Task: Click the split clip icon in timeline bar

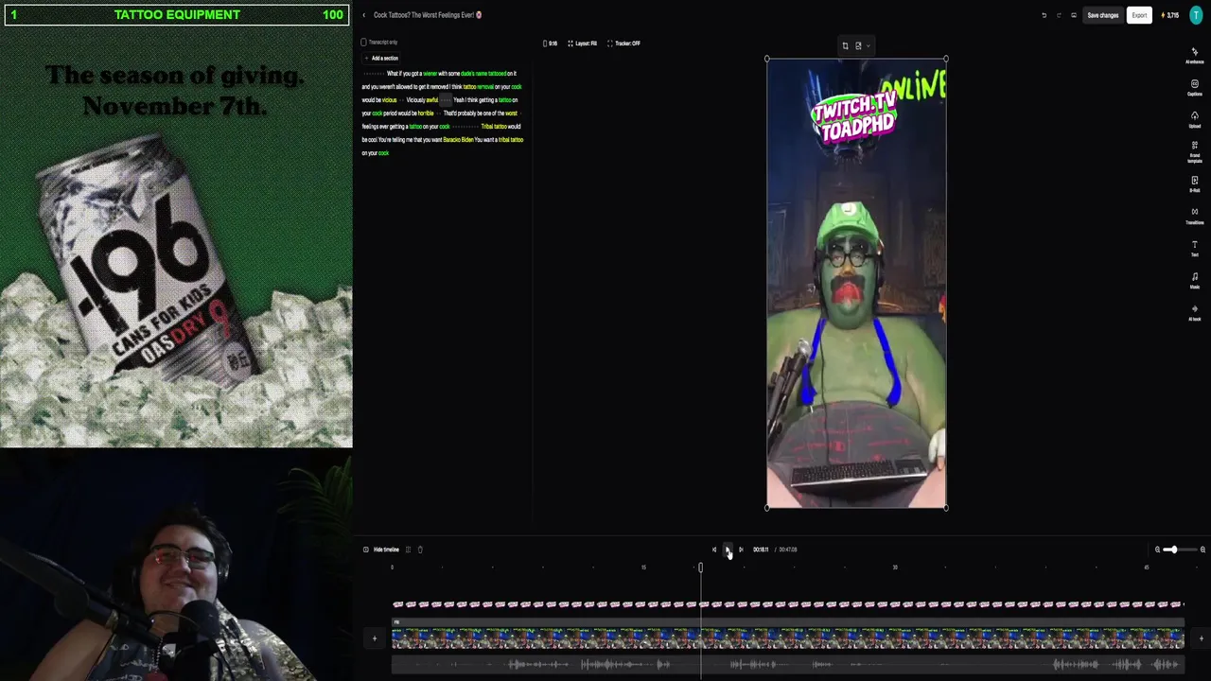Action: click(408, 550)
